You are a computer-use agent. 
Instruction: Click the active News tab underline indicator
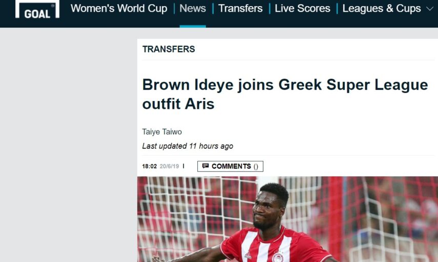(193, 26)
